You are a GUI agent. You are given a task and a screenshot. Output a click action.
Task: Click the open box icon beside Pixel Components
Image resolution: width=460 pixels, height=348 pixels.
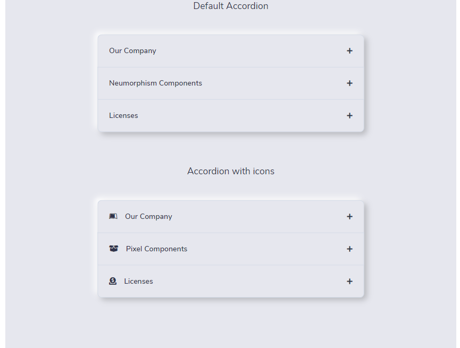113,249
